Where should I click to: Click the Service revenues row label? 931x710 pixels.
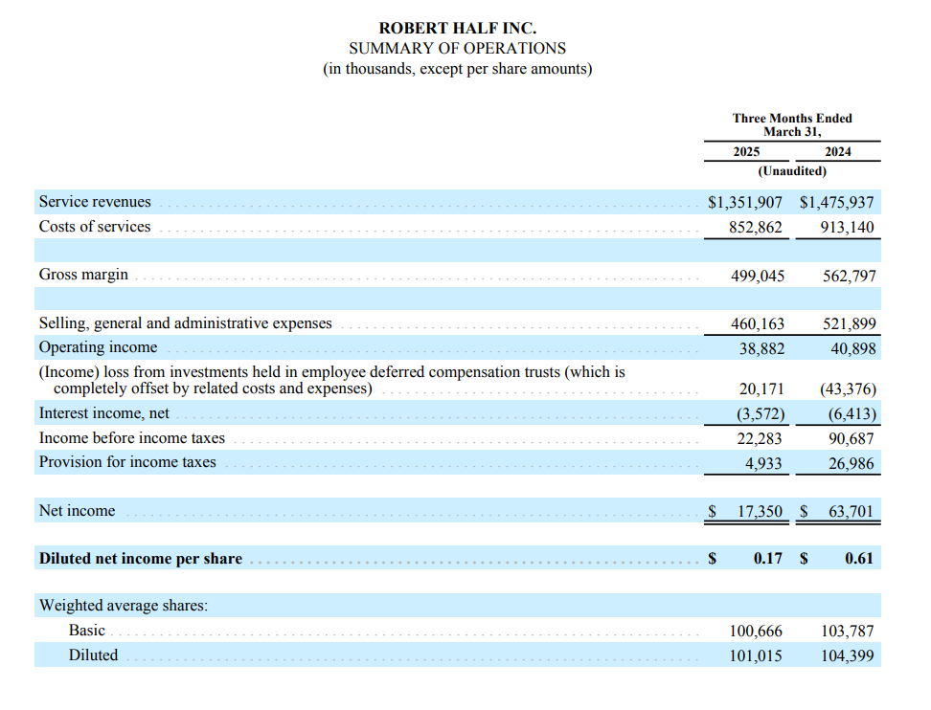click(95, 202)
